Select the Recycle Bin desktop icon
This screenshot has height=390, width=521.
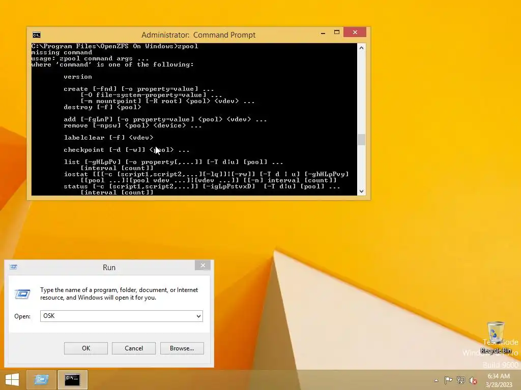click(x=496, y=338)
